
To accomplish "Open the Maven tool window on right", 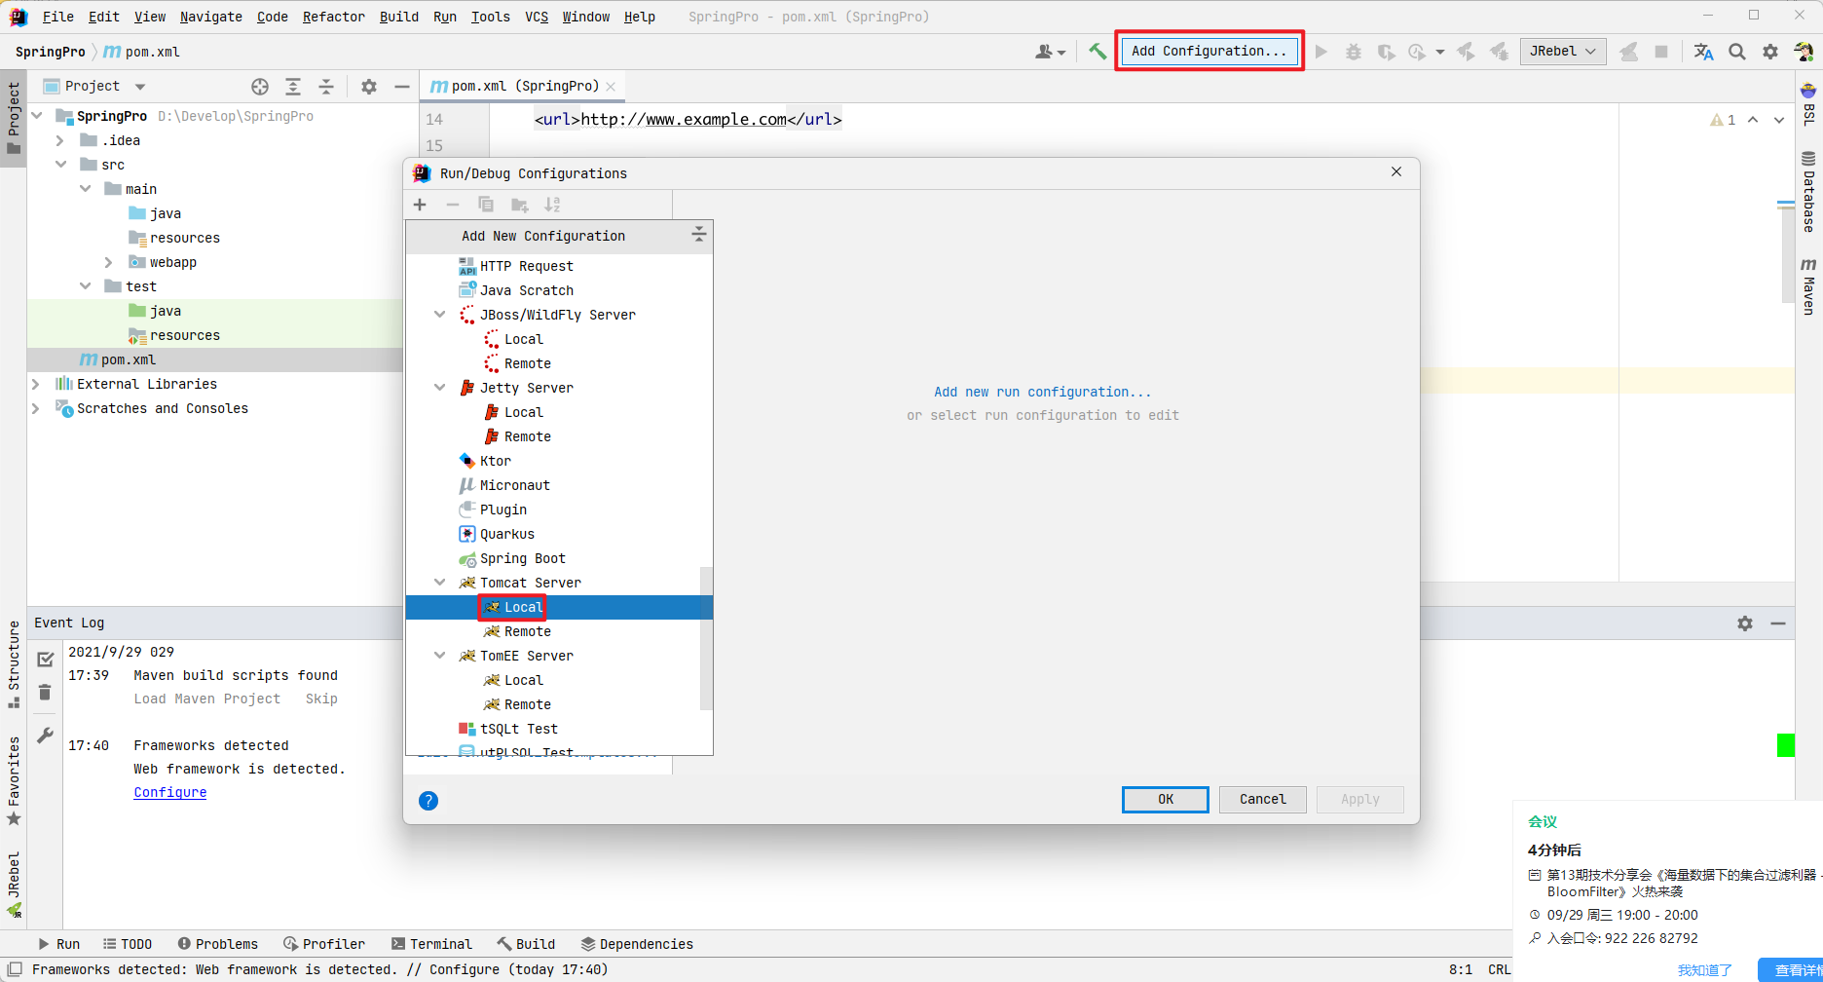I will click(1808, 285).
